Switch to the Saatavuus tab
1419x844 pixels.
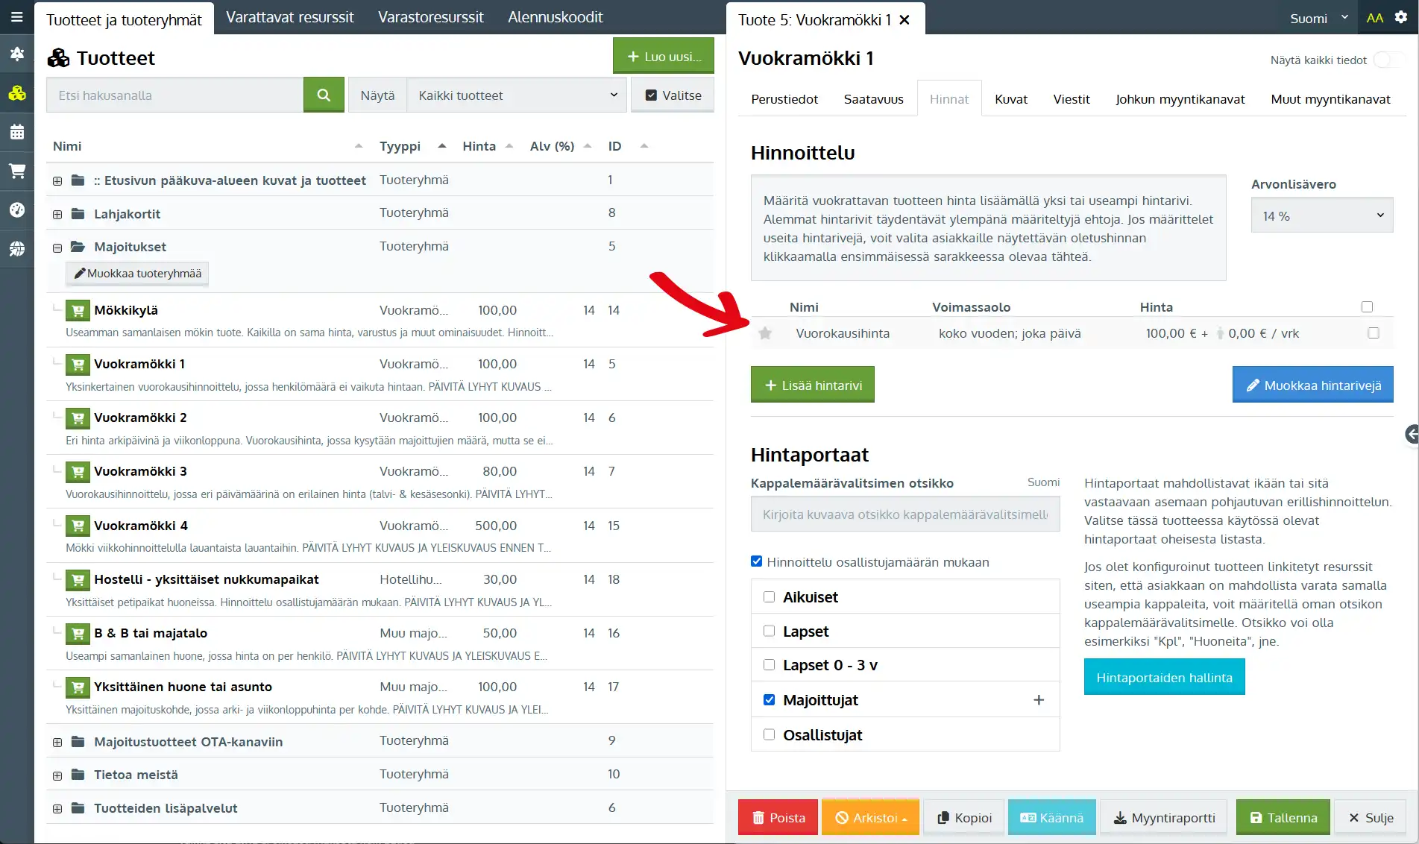[873, 99]
